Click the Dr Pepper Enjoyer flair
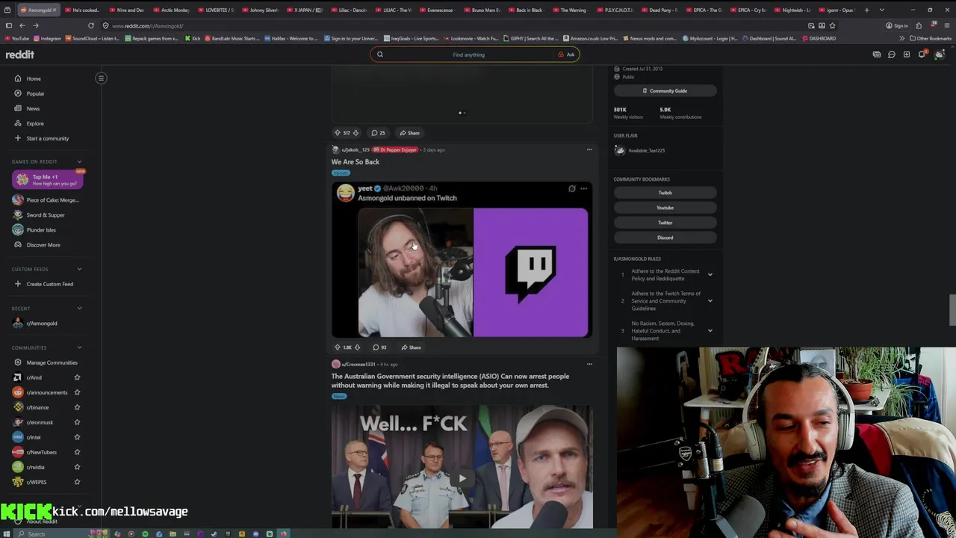The height and width of the screenshot is (538, 956). [395, 150]
